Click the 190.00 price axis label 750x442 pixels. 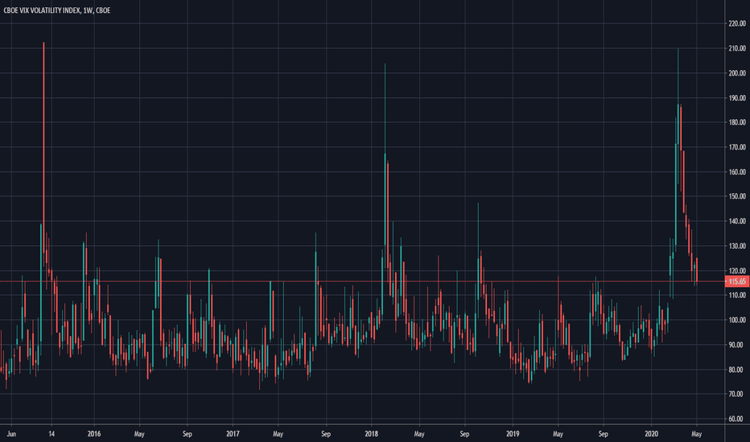pyautogui.click(x=737, y=98)
